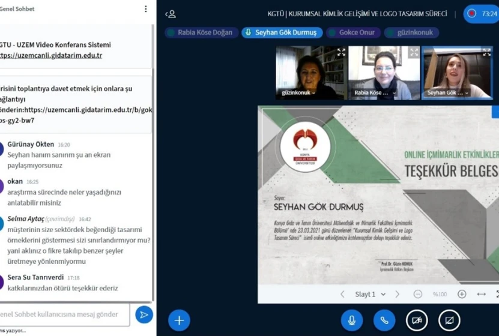Image resolution: width=499 pixels, height=336 pixels.
Task: Open the uzemcanli.gidatarim.edu.tr link
Action: coord(51,55)
